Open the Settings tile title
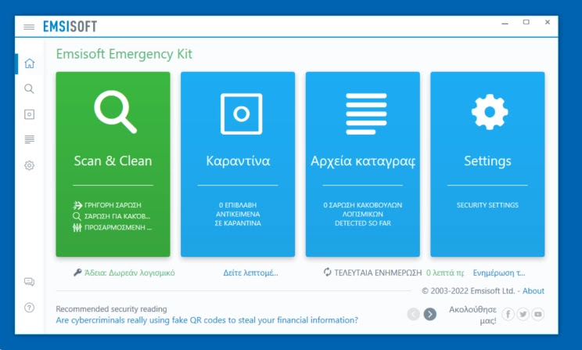582x350 pixels. [x=487, y=161]
